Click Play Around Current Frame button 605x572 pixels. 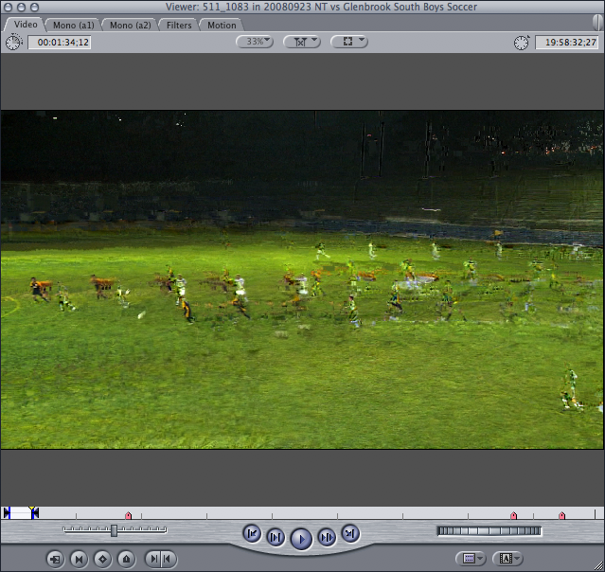(x=326, y=538)
